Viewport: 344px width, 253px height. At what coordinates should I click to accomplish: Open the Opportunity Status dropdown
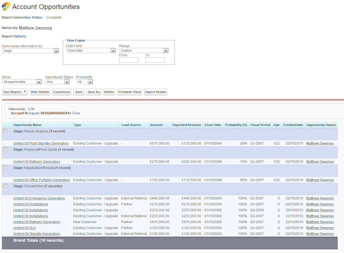click(x=58, y=81)
